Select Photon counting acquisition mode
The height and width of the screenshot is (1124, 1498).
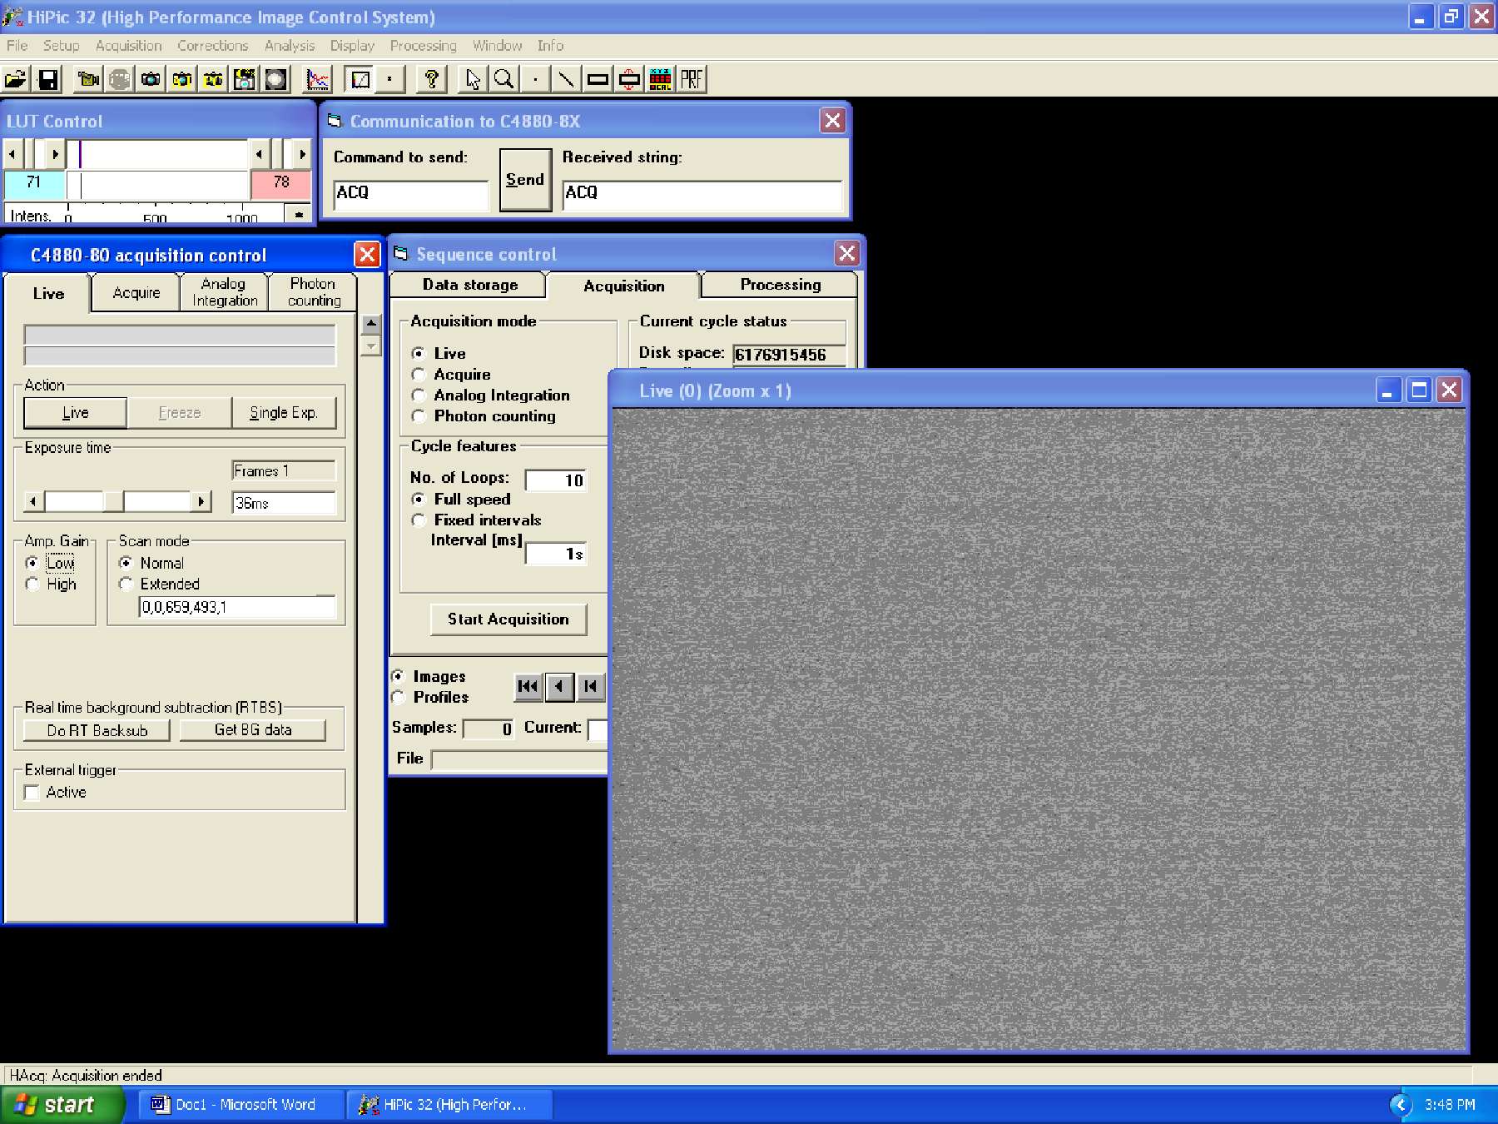[419, 416]
